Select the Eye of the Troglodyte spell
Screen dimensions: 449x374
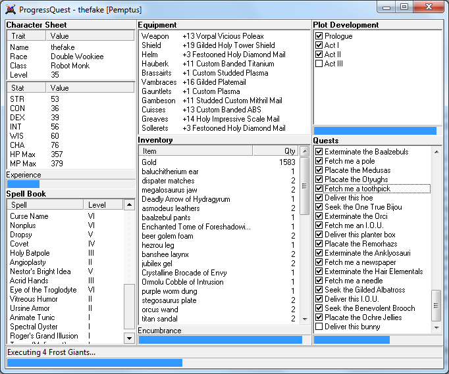tap(66, 290)
